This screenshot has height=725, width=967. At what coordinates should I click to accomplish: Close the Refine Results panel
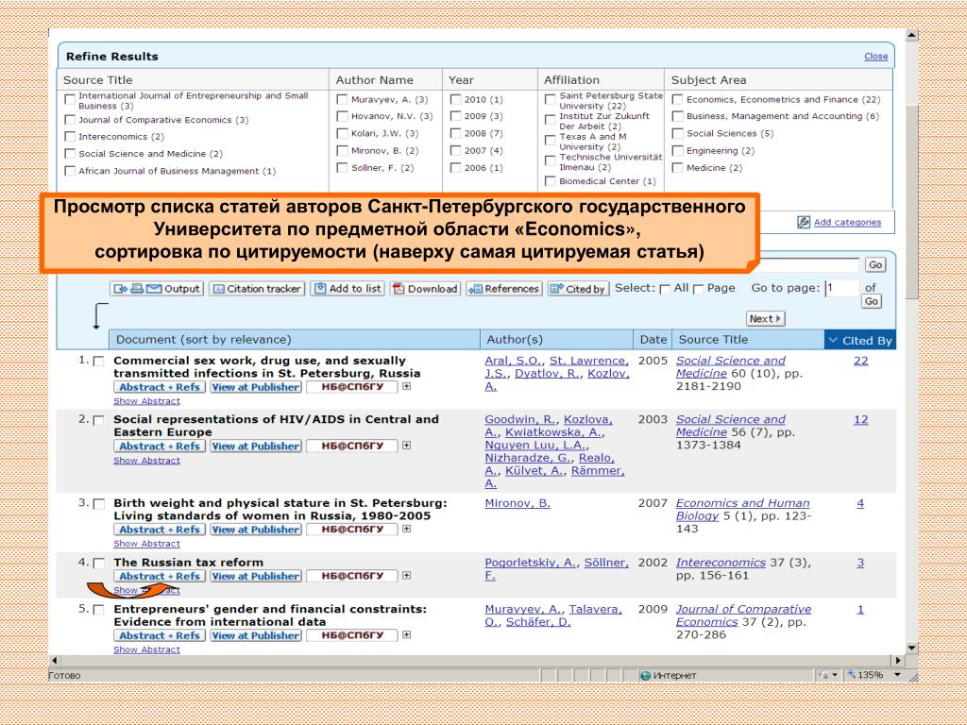[x=875, y=56]
